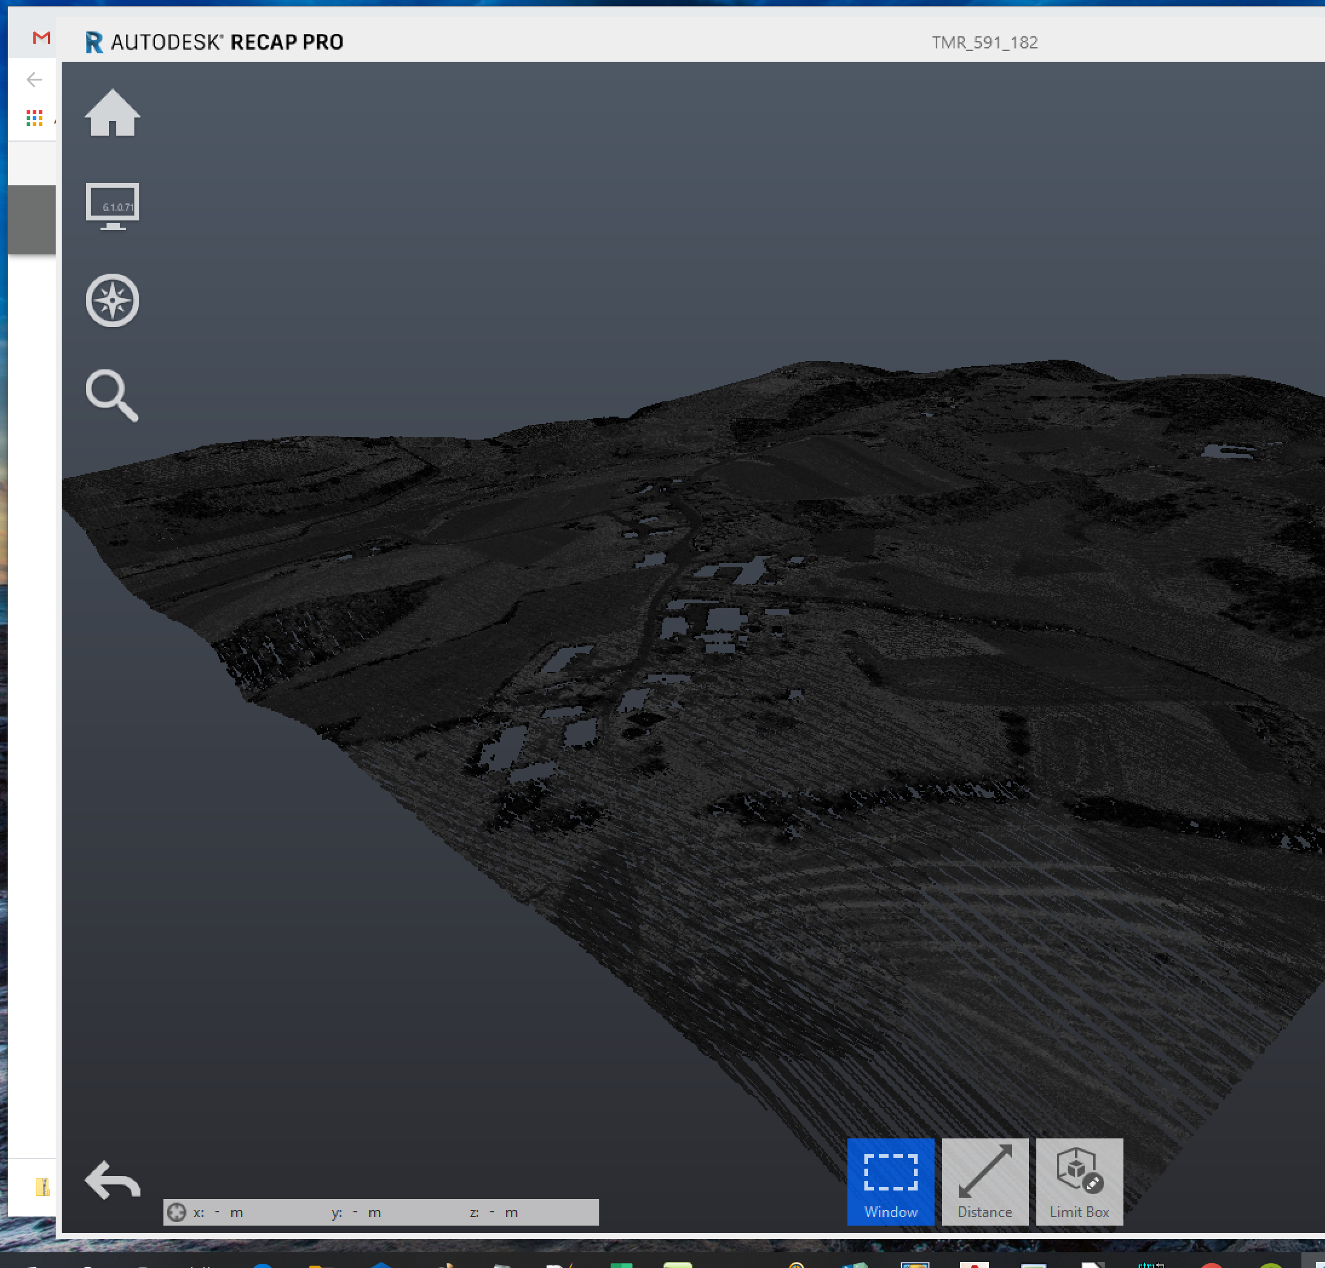The width and height of the screenshot is (1325, 1268).
Task: Click the browser back arrow
Action: [x=35, y=80]
